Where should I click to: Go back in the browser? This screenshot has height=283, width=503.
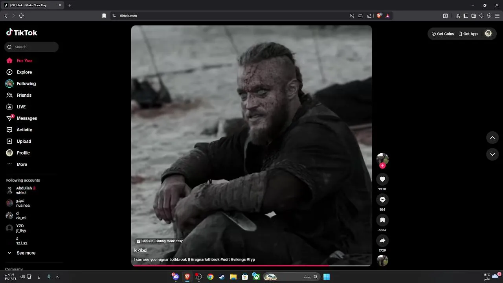[x=6, y=16]
